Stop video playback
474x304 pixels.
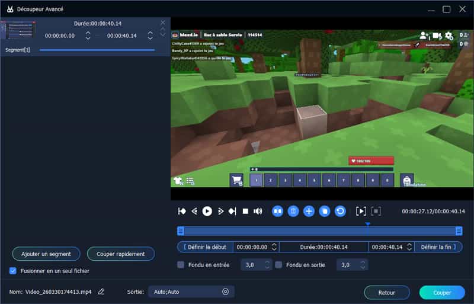click(245, 211)
